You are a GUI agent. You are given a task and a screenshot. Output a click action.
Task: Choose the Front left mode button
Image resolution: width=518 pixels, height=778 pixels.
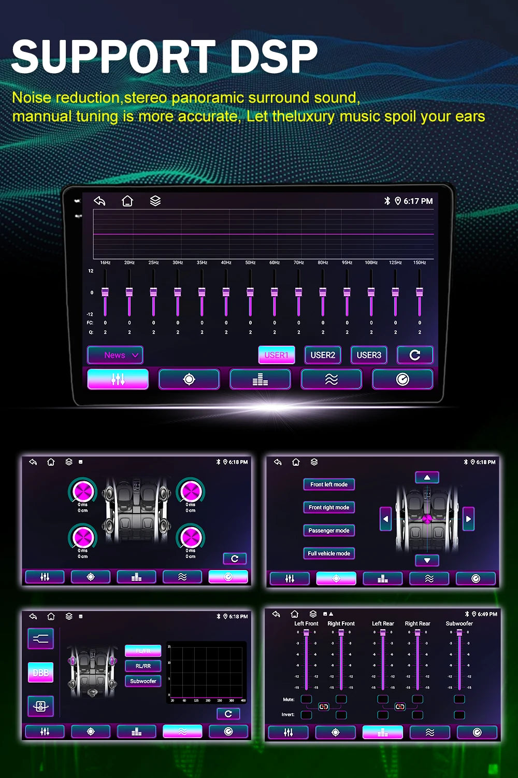(x=329, y=484)
